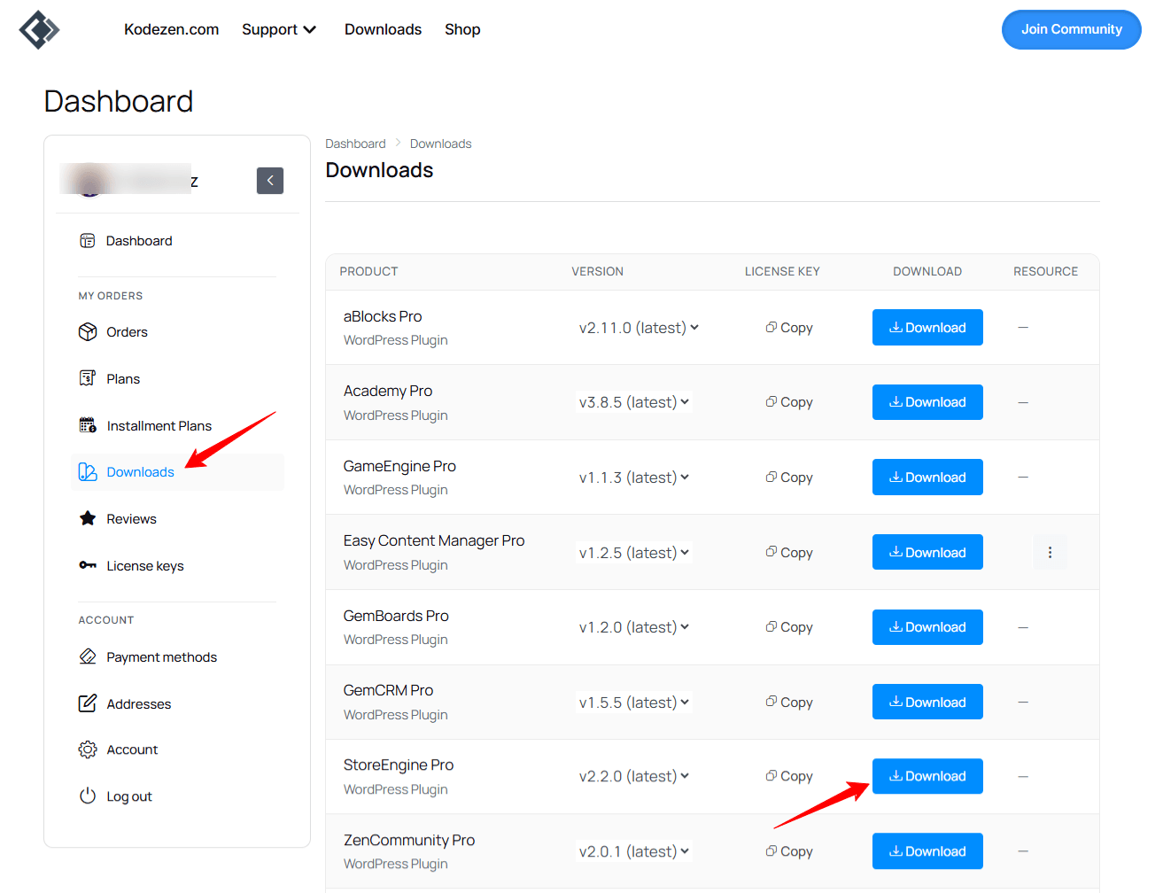1163x893 pixels.
Task: Click the Installment Plans calendar icon
Action: point(88,425)
